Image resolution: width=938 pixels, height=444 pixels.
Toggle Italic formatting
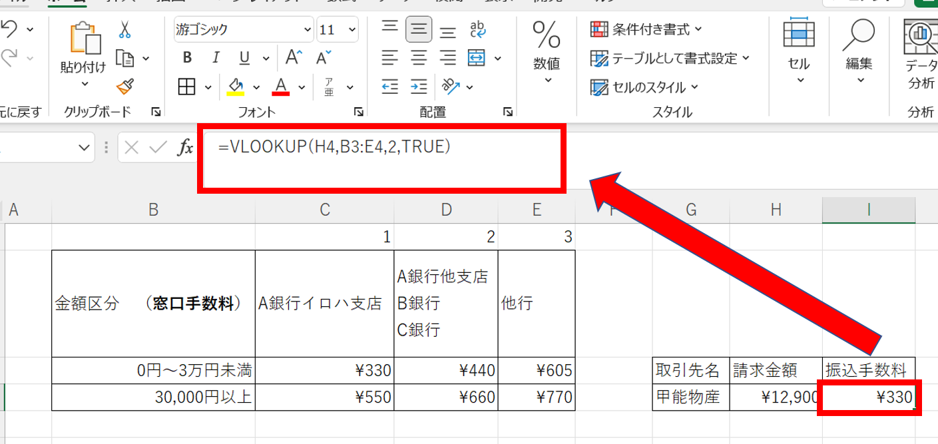pos(216,57)
